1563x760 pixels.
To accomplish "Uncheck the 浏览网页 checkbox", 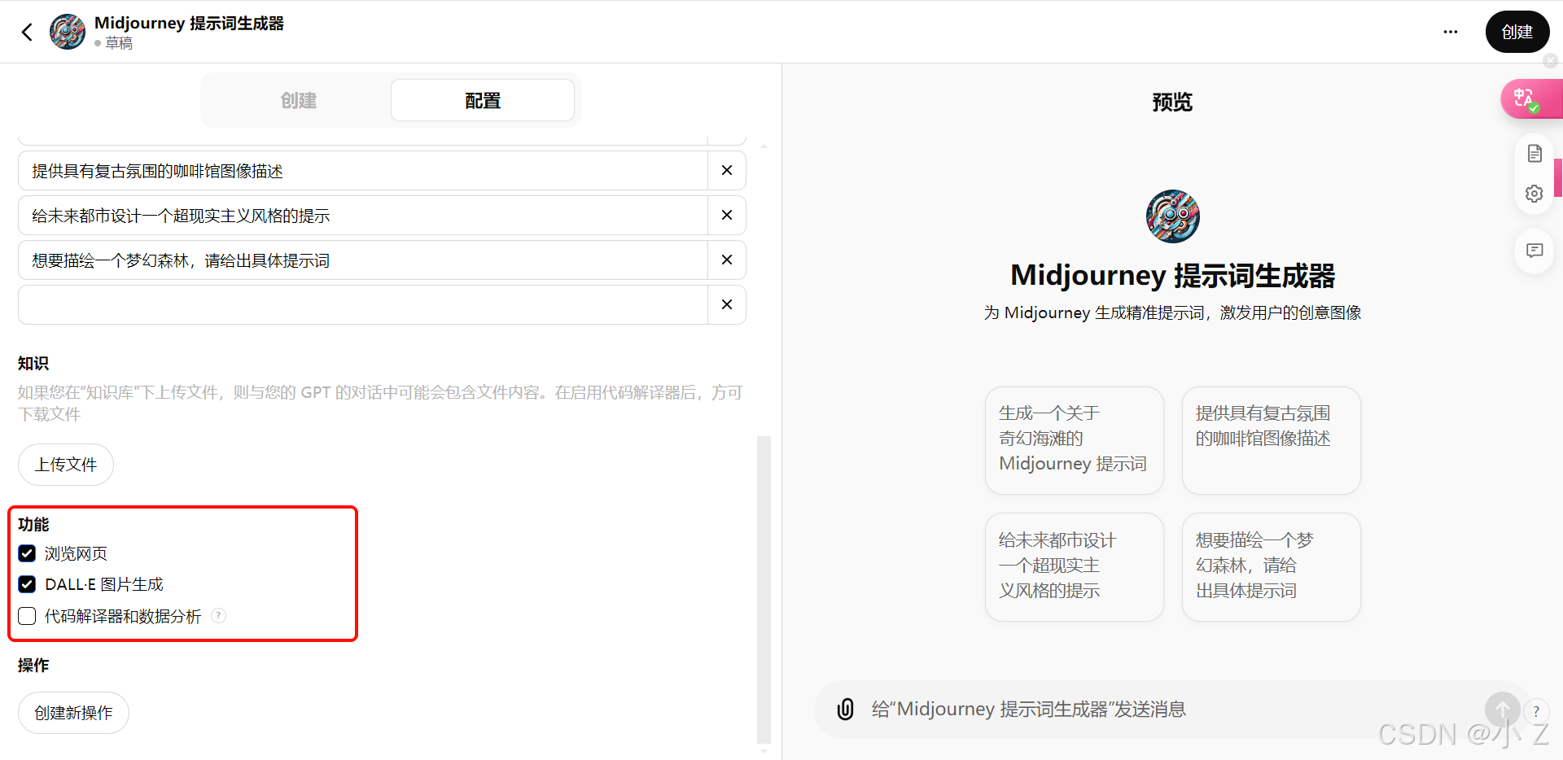I will [x=27, y=553].
